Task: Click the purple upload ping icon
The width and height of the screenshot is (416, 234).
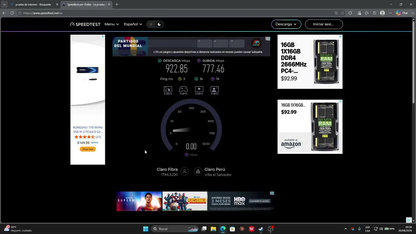Action: (213, 79)
